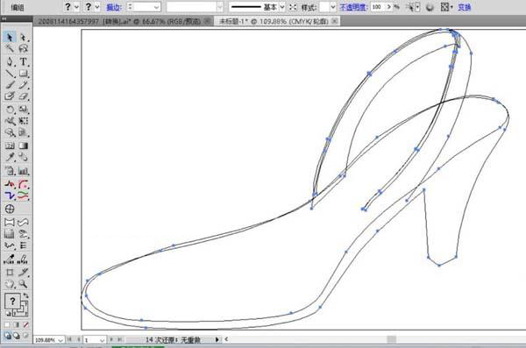This screenshot has height=348, width=526.
Task: Select the Gradient tool
Action: [23, 146]
